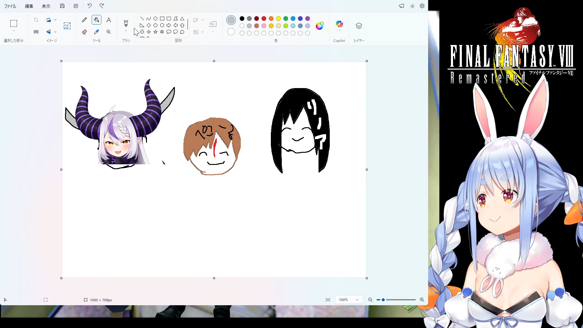Expand the zoom percentage 100% combo box

(357, 300)
